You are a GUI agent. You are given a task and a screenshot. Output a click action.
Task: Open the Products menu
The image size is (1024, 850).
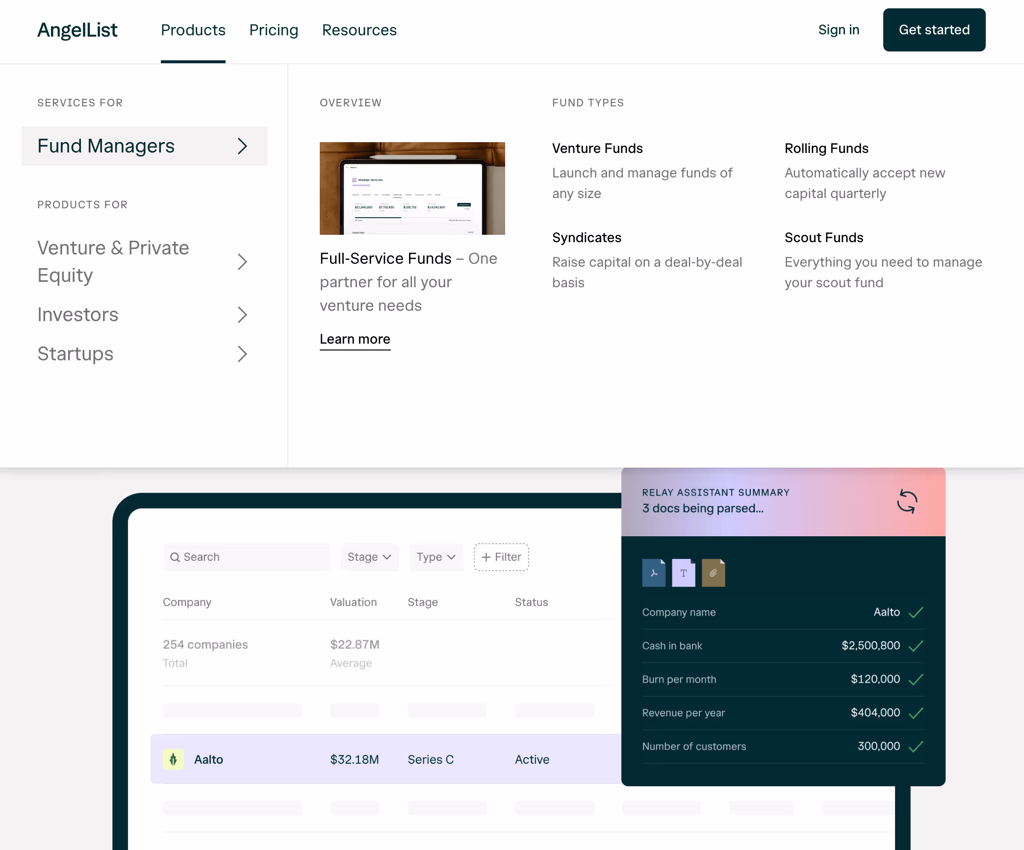(x=193, y=30)
